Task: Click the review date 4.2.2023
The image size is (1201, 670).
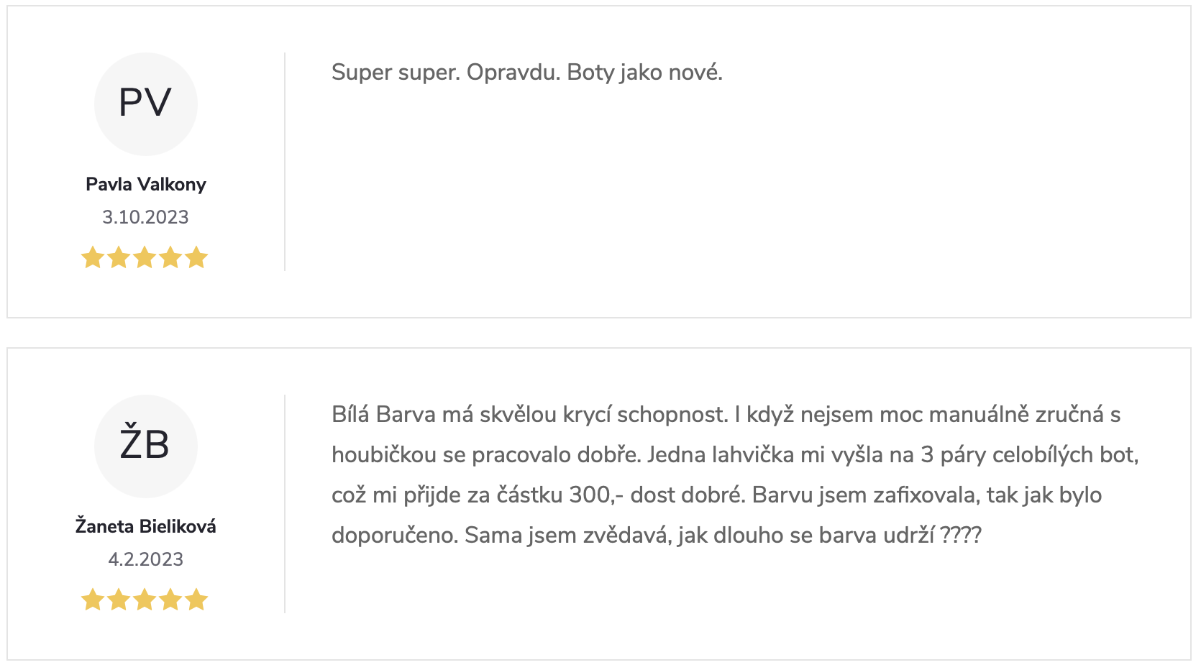Action: (145, 559)
